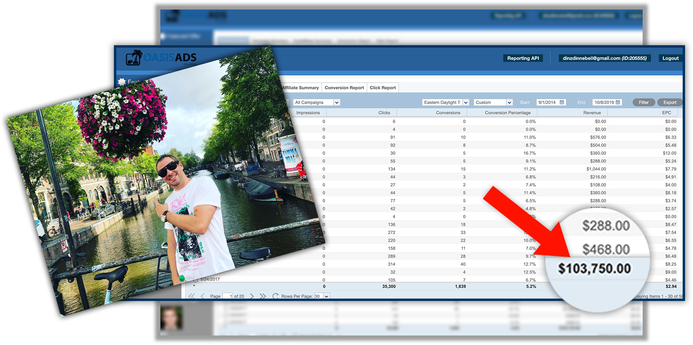Click the $12.00 EPC cell
This screenshot has height=345, width=693.
[670, 153]
